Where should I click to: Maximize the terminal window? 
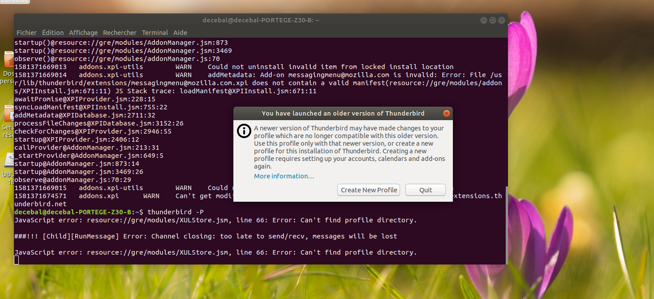(493, 20)
